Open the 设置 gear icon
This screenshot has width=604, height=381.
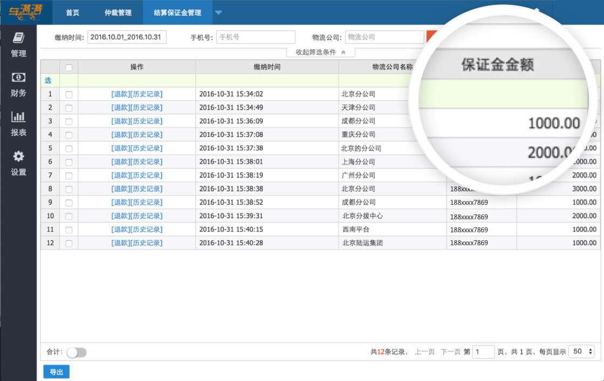point(18,157)
